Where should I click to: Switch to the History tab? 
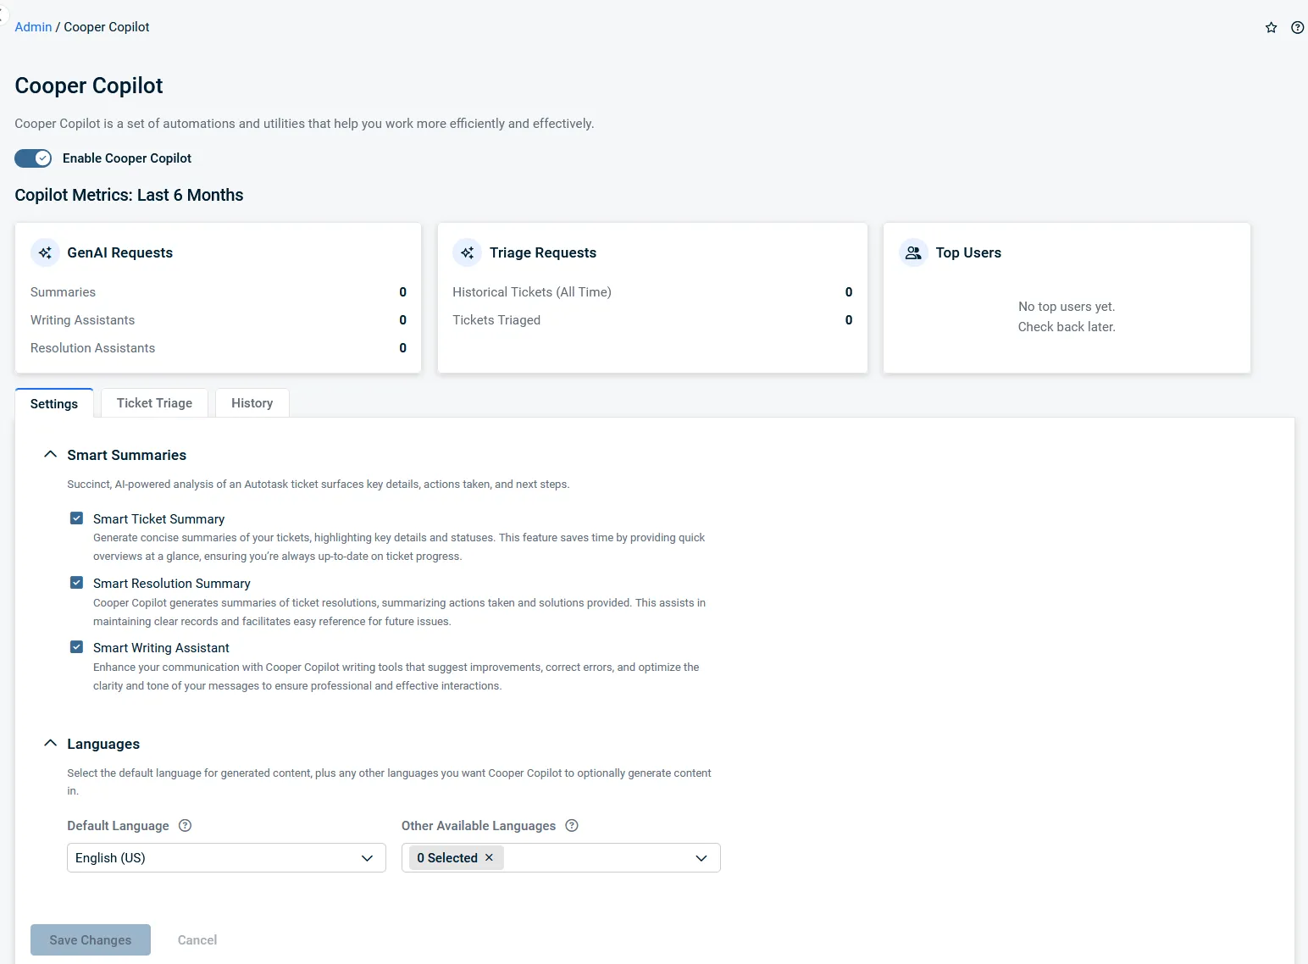[x=252, y=403]
